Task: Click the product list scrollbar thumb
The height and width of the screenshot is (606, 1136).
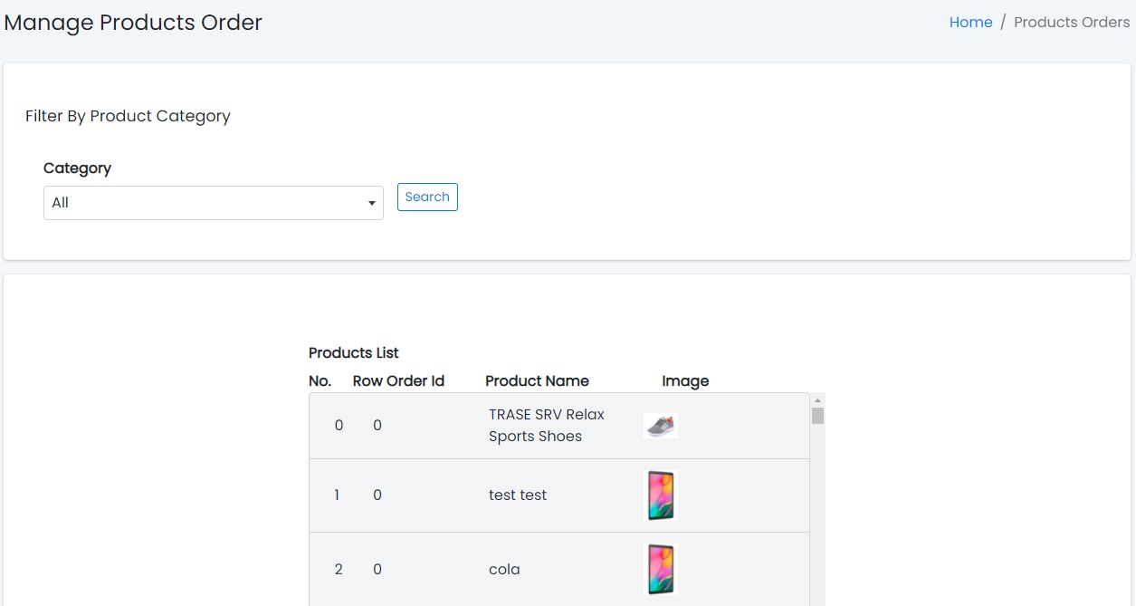Action: click(817, 416)
